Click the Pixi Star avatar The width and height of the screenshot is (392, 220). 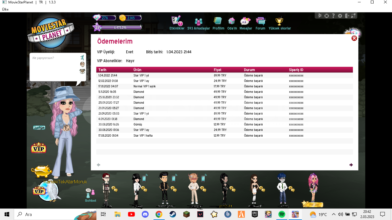(x=313, y=188)
